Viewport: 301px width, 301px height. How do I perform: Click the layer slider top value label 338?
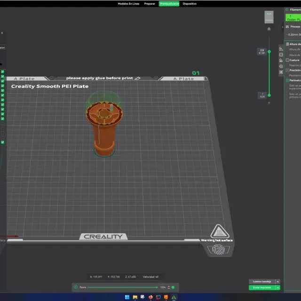[x=262, y=50]
